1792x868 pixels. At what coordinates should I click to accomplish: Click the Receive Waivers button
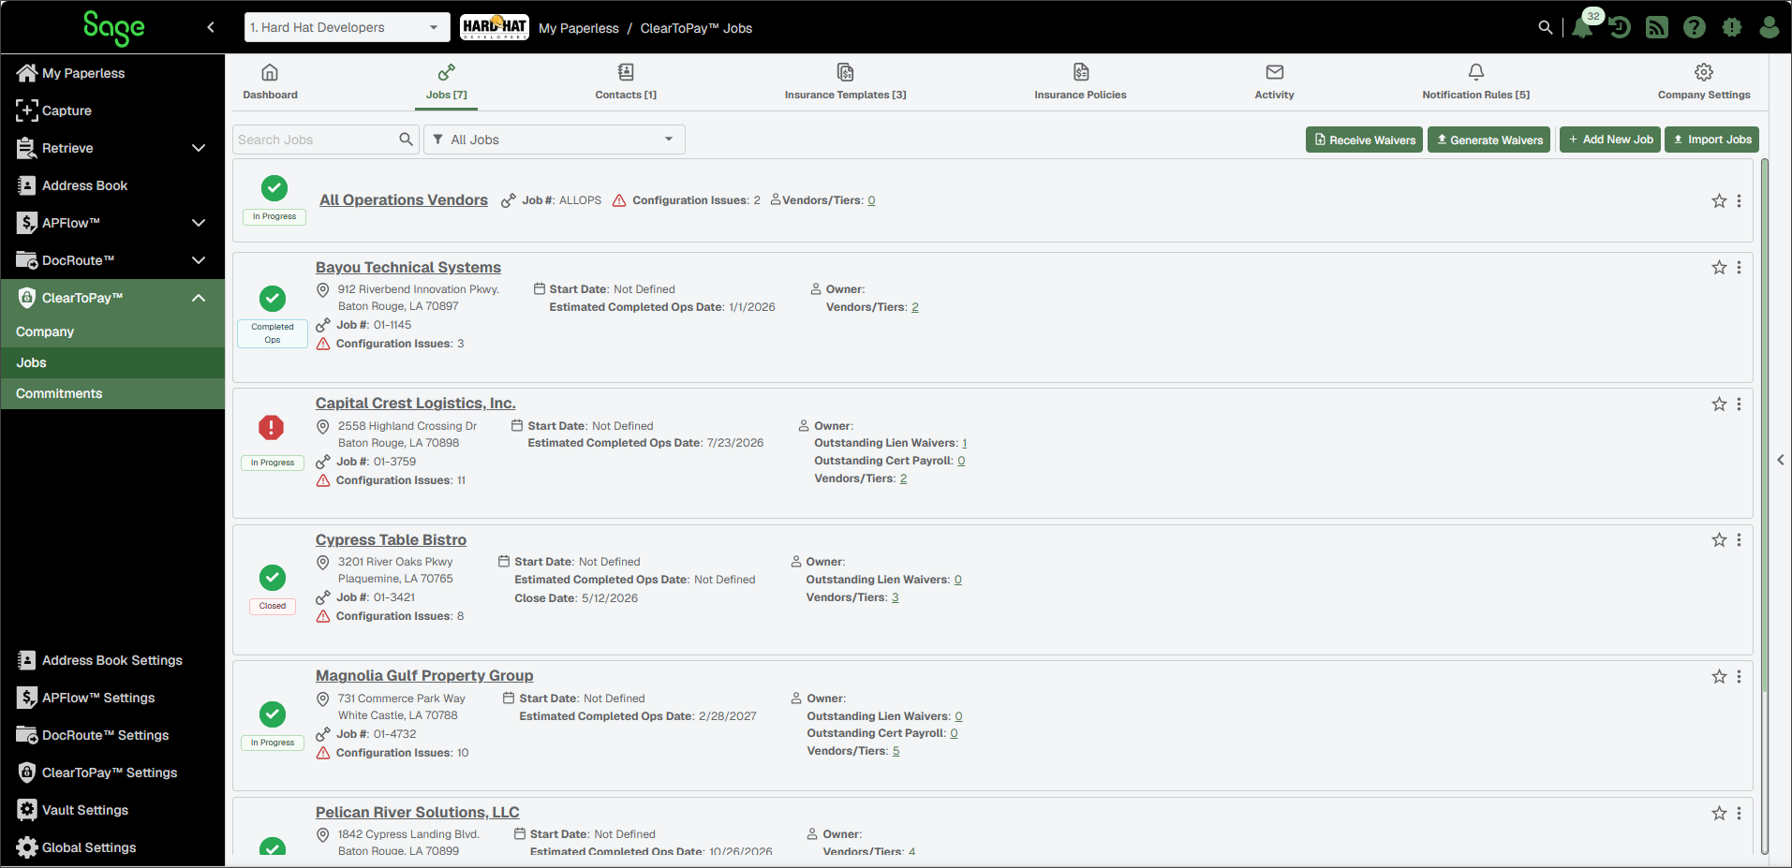1364,140
